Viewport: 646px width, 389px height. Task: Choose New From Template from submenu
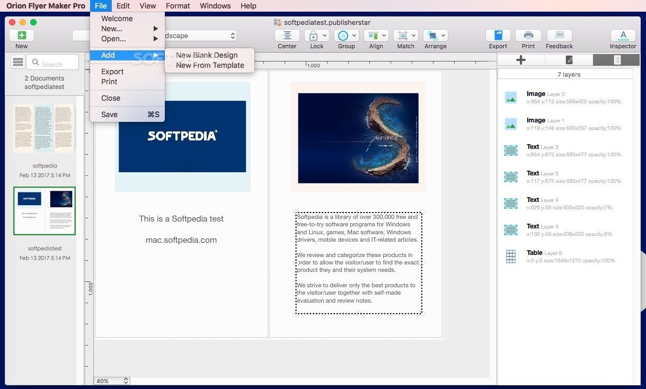pyautogui.click(x=210, y=65)
